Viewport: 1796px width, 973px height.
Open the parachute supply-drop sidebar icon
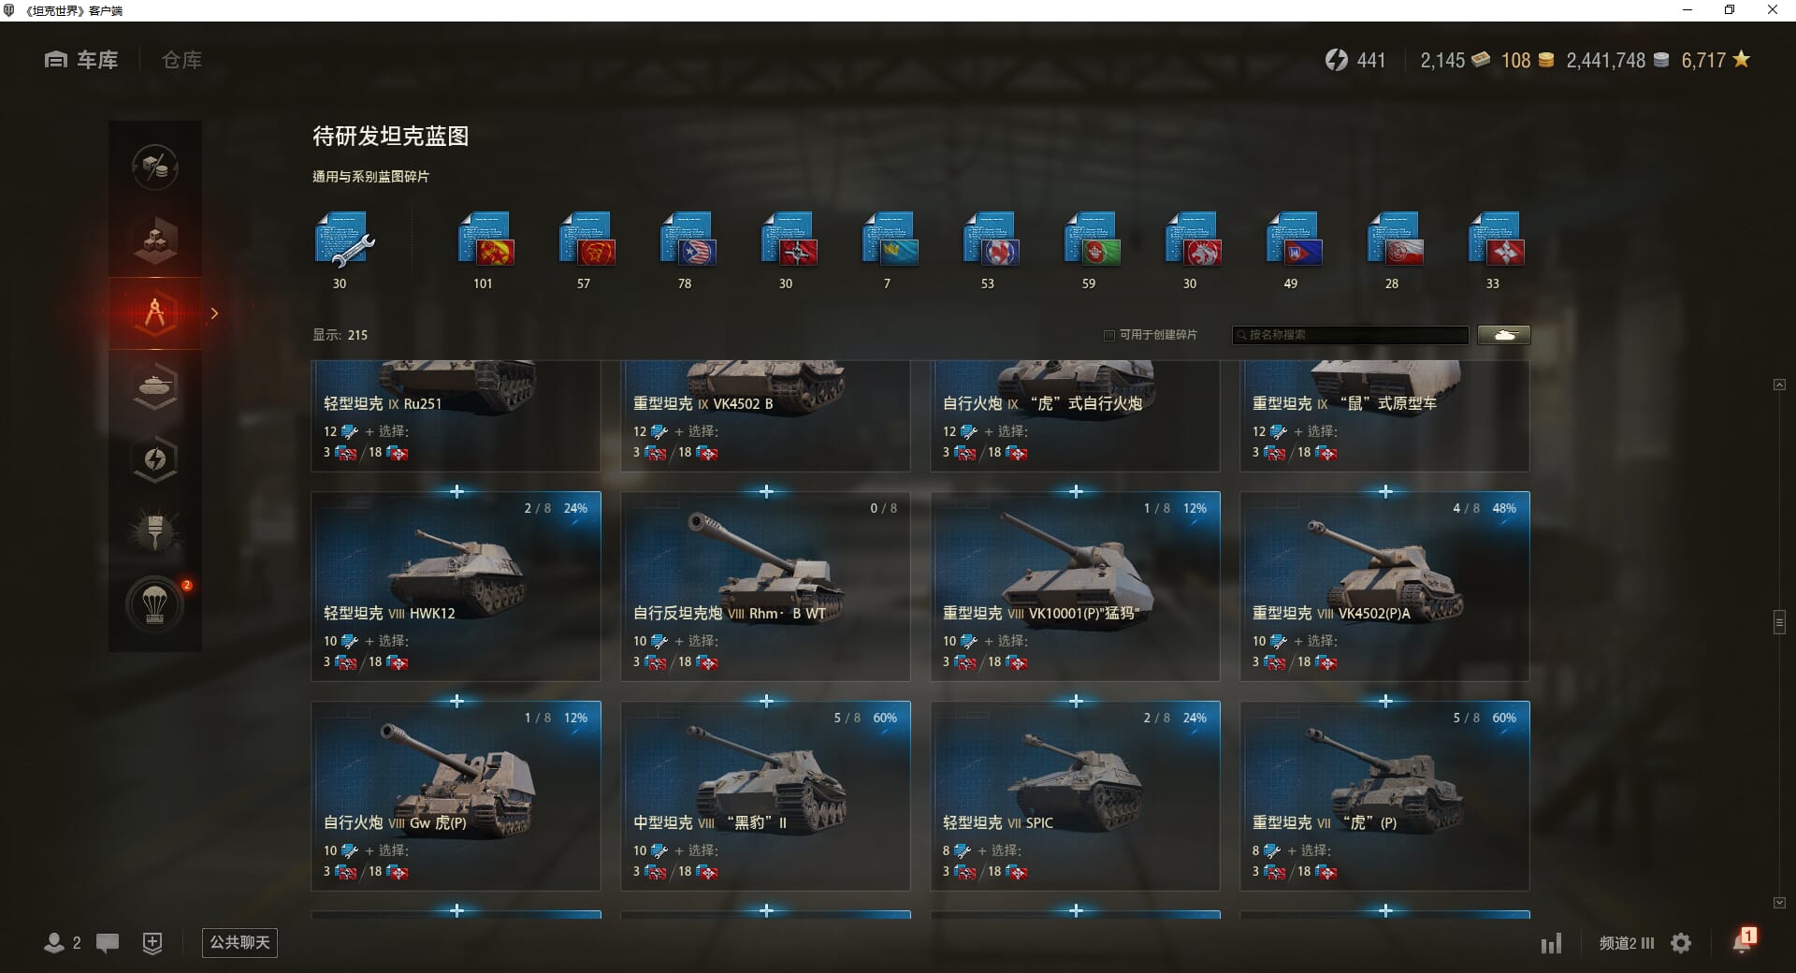pyautogui.click(x=155, y=604)
